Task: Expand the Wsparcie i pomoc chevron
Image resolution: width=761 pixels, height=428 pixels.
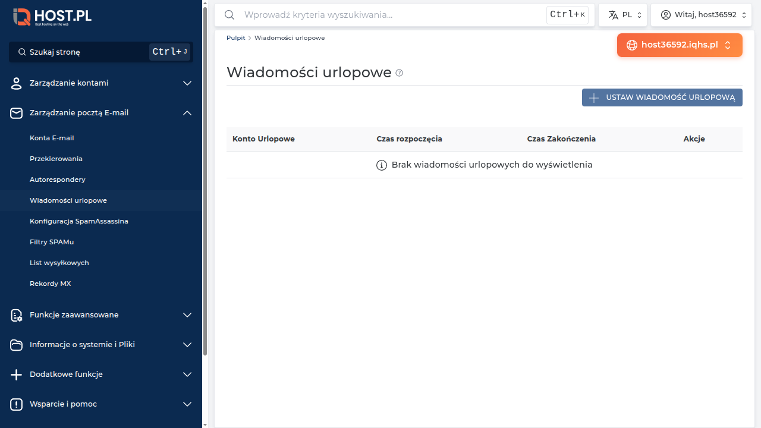Action: point(187,404)
